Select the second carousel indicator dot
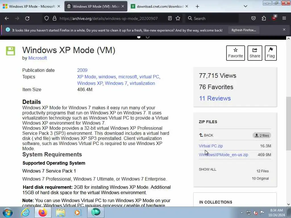The image size is (291, 218). tap(147, 37)
